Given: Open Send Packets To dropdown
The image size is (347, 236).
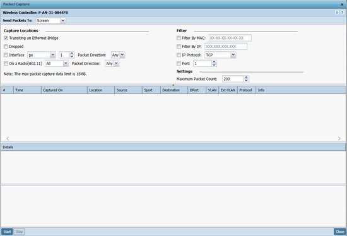Looking at the screenshot, I should [x=63, y=21].
